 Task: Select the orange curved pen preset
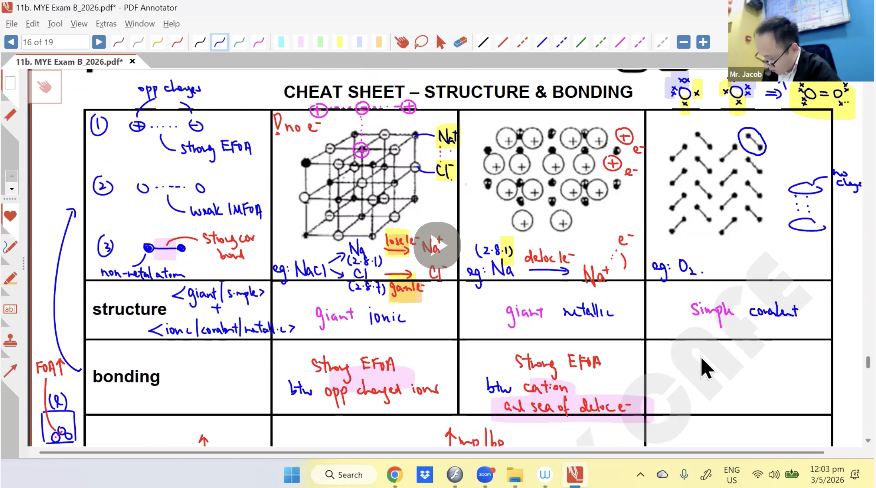158,42
